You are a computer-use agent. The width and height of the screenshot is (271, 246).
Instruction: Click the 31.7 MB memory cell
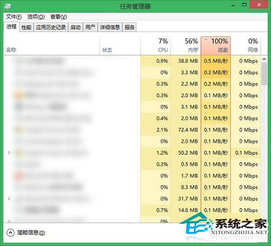coord(186,199)
